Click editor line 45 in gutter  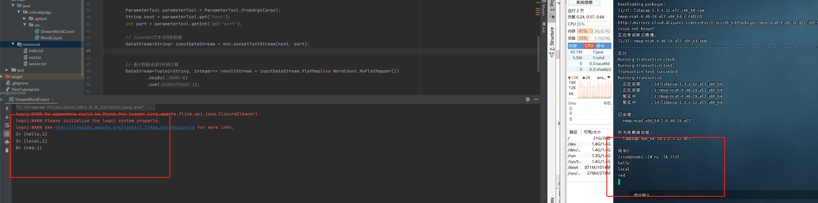pos(88,51)
